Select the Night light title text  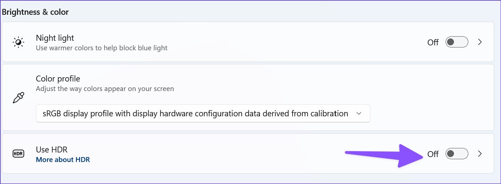tap(55, 38)
